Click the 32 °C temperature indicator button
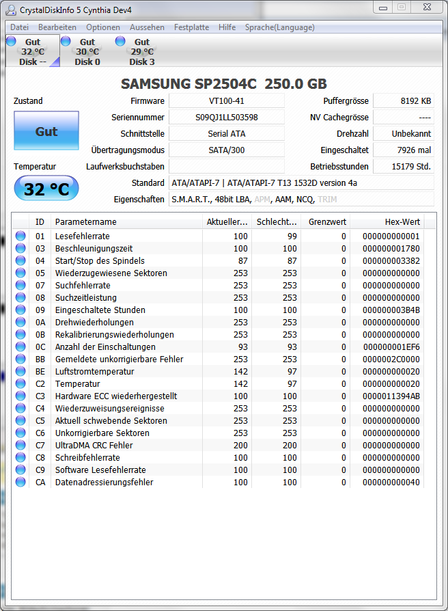The height and width of the screenshot is (611, 448). point(46,188)
